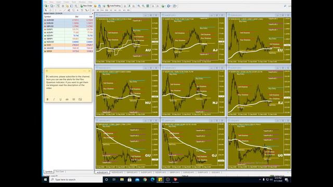Click the taskbar search box
This screenshot has width=333, height=187.
point(76,180)
